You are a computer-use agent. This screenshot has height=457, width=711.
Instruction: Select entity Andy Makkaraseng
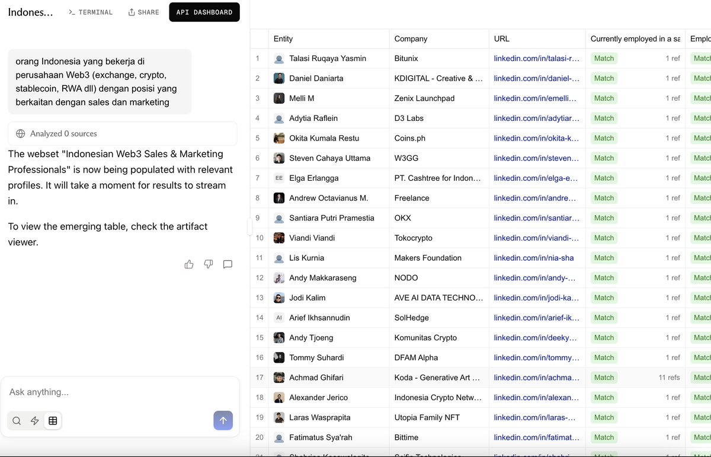(x=322, y=278)
